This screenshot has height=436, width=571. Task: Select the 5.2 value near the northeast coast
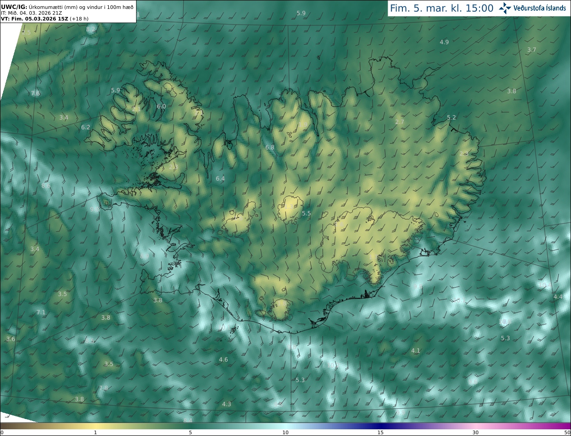451,117
